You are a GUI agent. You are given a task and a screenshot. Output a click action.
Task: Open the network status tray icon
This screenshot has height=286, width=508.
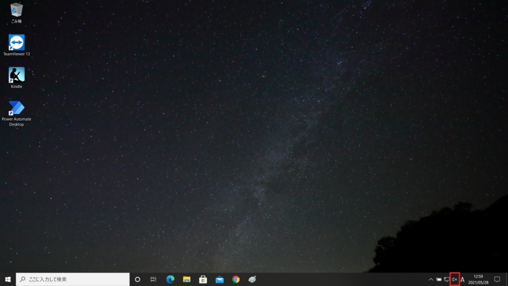point(446,279)
